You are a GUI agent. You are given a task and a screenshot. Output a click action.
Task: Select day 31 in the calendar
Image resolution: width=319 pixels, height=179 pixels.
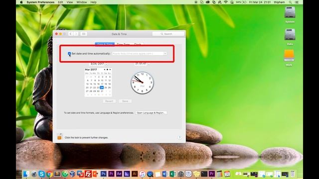click(x=102, y=91)
